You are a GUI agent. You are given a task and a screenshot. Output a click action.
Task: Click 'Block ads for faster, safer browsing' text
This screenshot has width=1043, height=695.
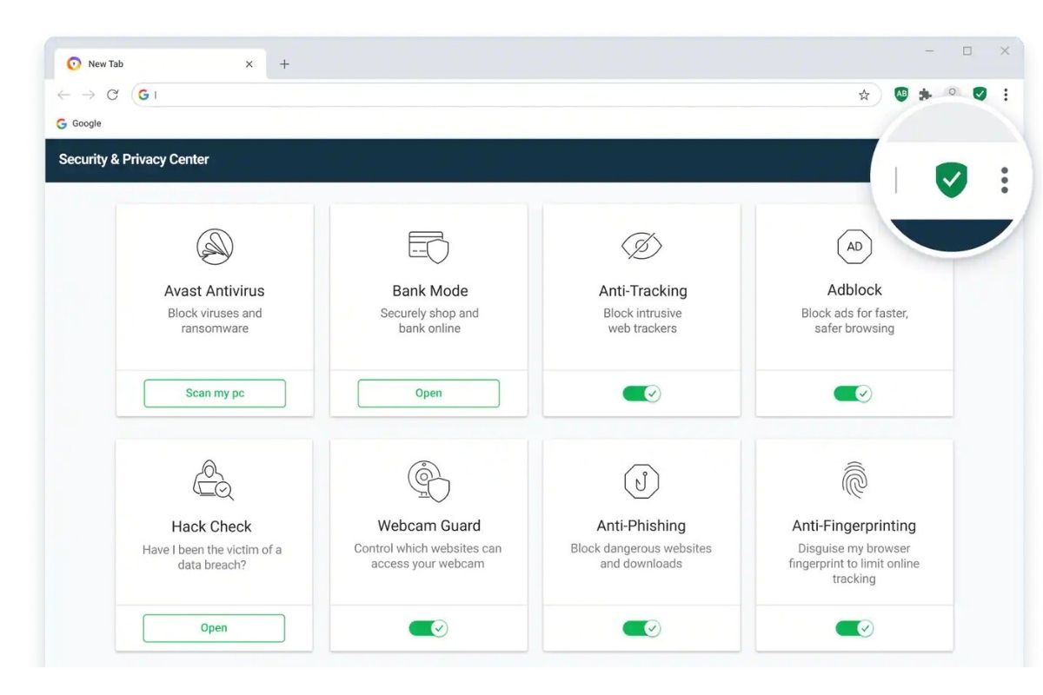[854, 321]
